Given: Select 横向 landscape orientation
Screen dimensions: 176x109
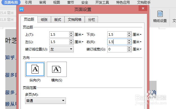Looking at the screenshot, I should click(57, 69).
